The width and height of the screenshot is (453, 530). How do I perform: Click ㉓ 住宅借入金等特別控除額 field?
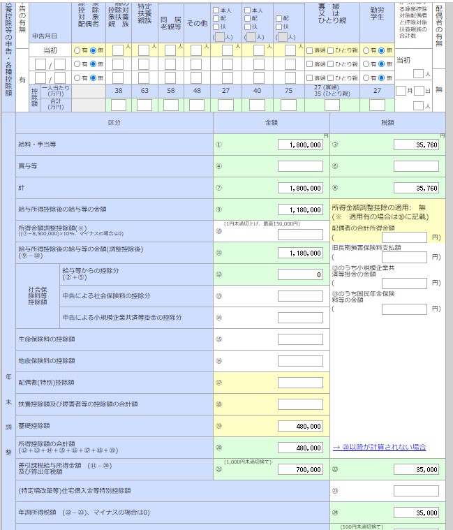(416, 491)
